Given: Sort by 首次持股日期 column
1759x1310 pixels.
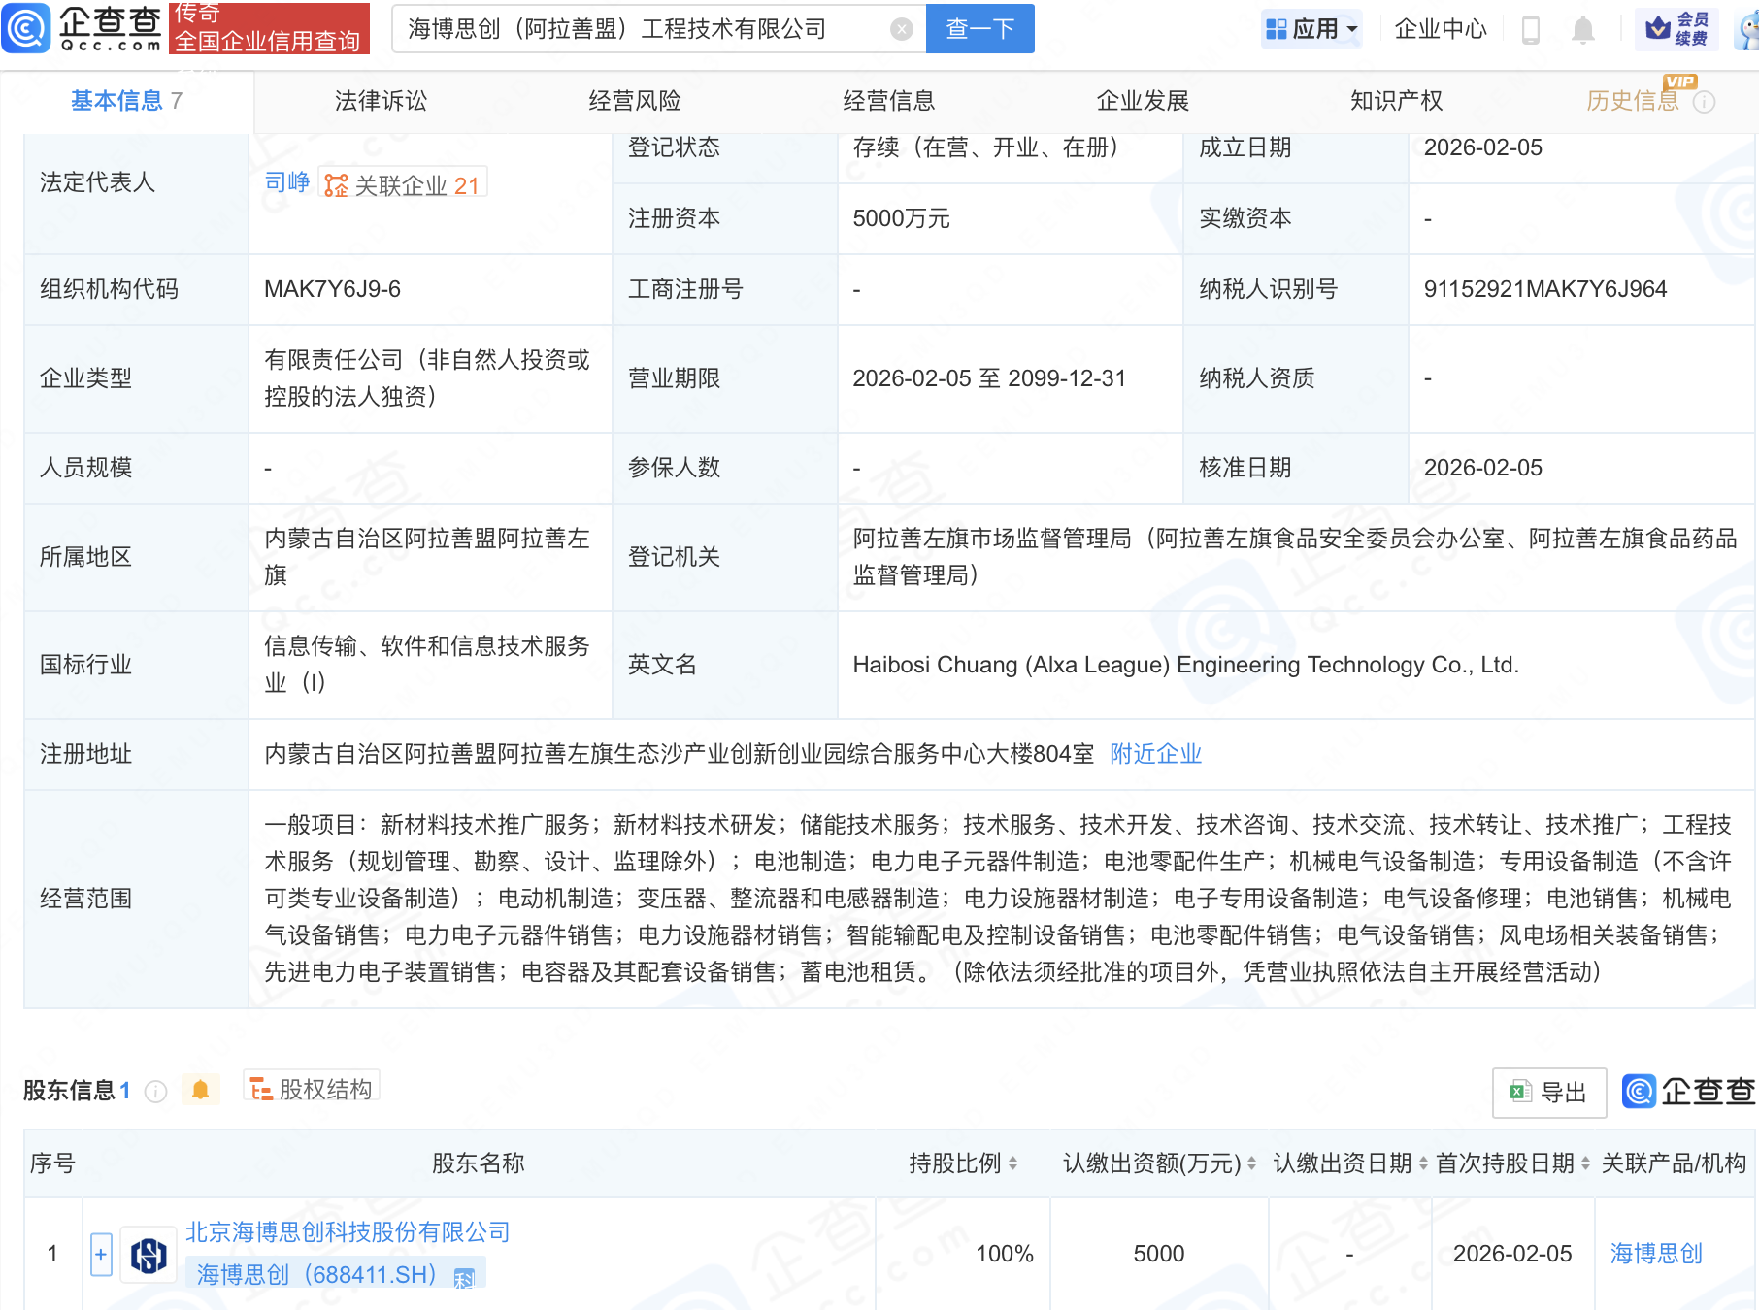Looking at the screenshot, I should pyautogui.click(x=1585, y=1163).
